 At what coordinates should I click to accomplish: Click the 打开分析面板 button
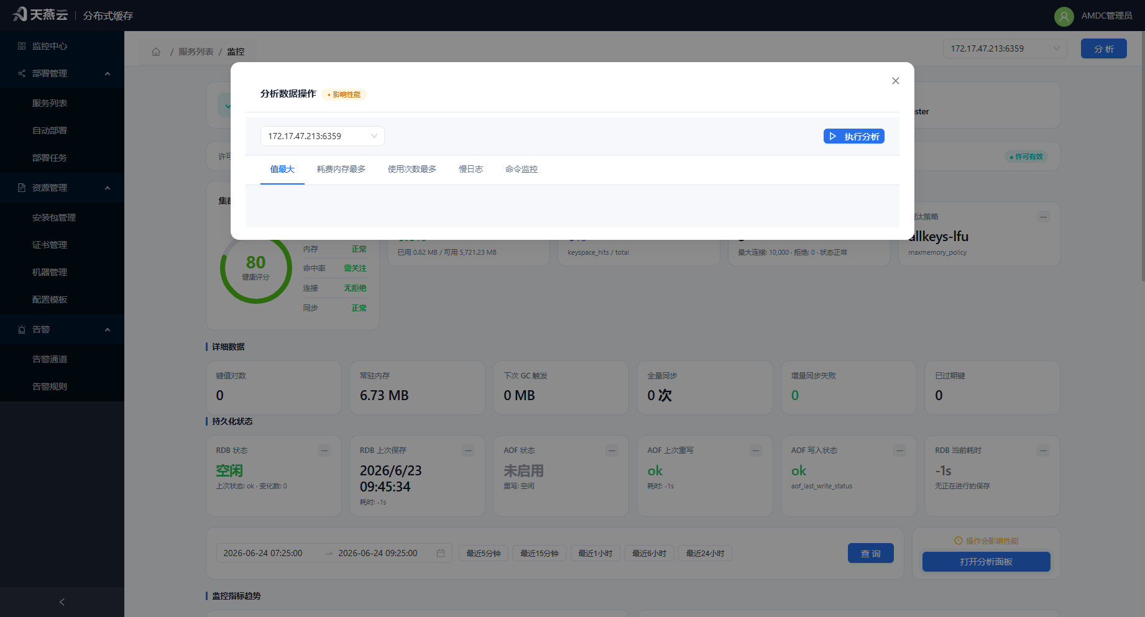(986, 562)
